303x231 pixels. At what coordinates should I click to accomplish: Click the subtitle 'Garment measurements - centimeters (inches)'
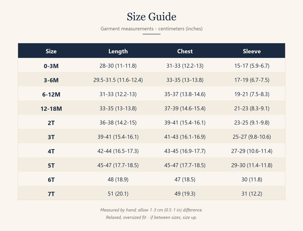click(x=151, y=29)
